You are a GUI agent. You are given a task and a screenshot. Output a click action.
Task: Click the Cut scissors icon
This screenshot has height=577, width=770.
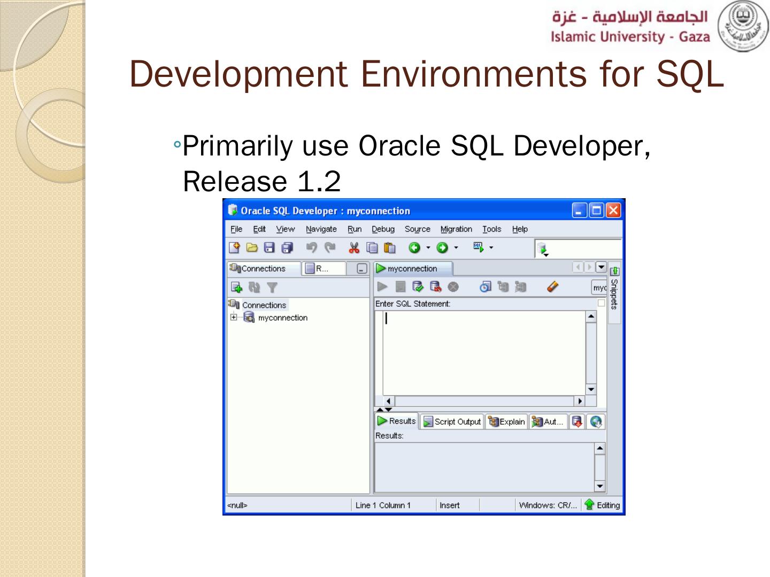tap(354, 247)
